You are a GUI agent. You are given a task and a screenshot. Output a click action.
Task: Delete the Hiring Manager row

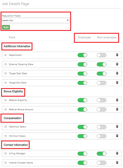(117, 153)
